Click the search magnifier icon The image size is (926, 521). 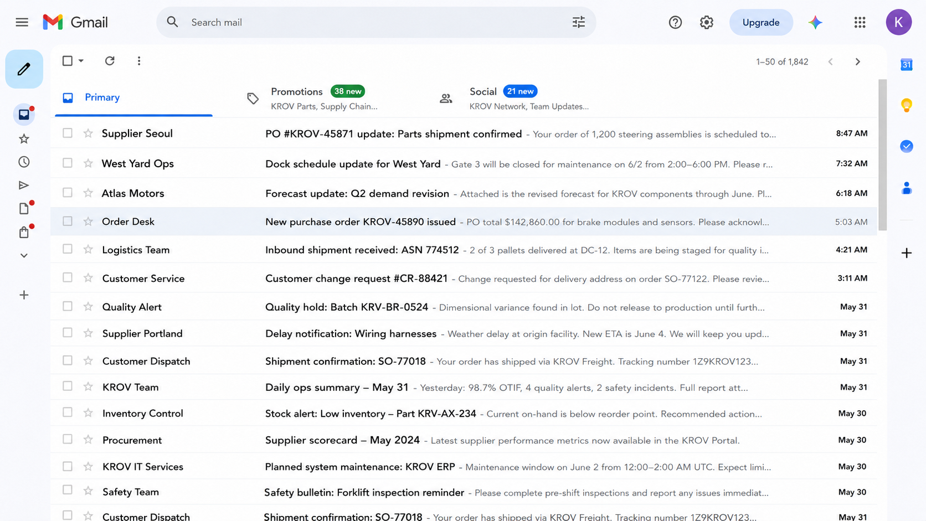tap(173, 22)
